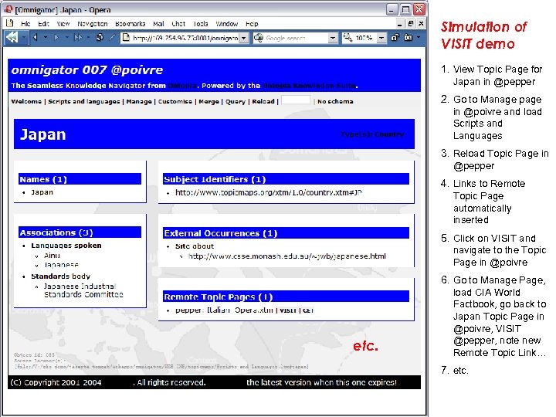Open the Window menu
Image resolution: width=556 pixels, height=417 pixels.
click(x=226, y=24)
